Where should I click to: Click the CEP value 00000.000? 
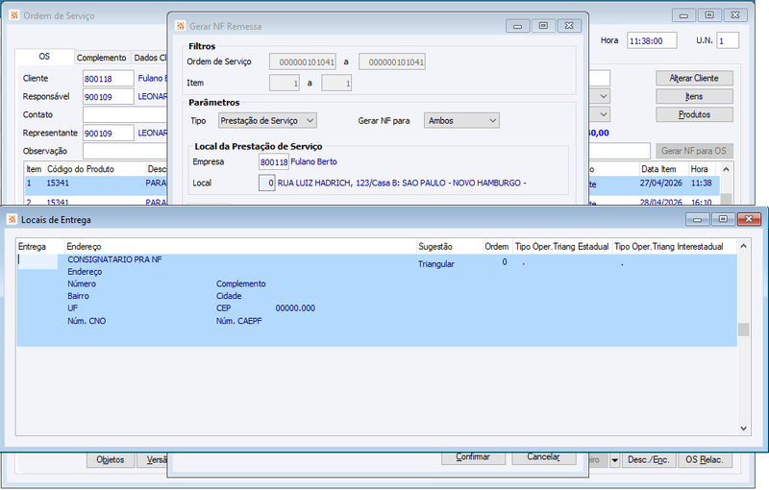coord(295,308)
